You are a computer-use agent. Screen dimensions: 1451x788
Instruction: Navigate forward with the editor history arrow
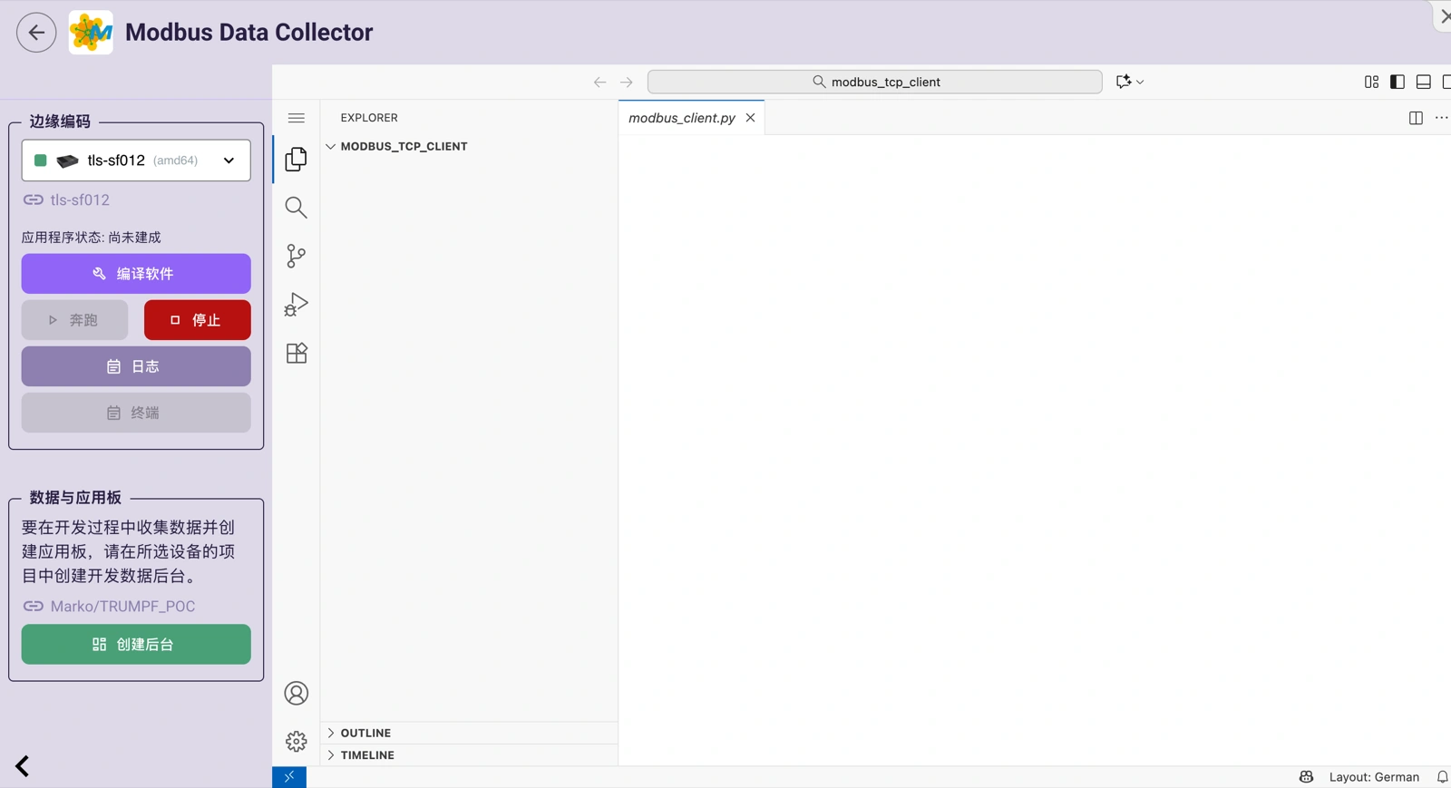pyautogui.click(x=627, y=82)
